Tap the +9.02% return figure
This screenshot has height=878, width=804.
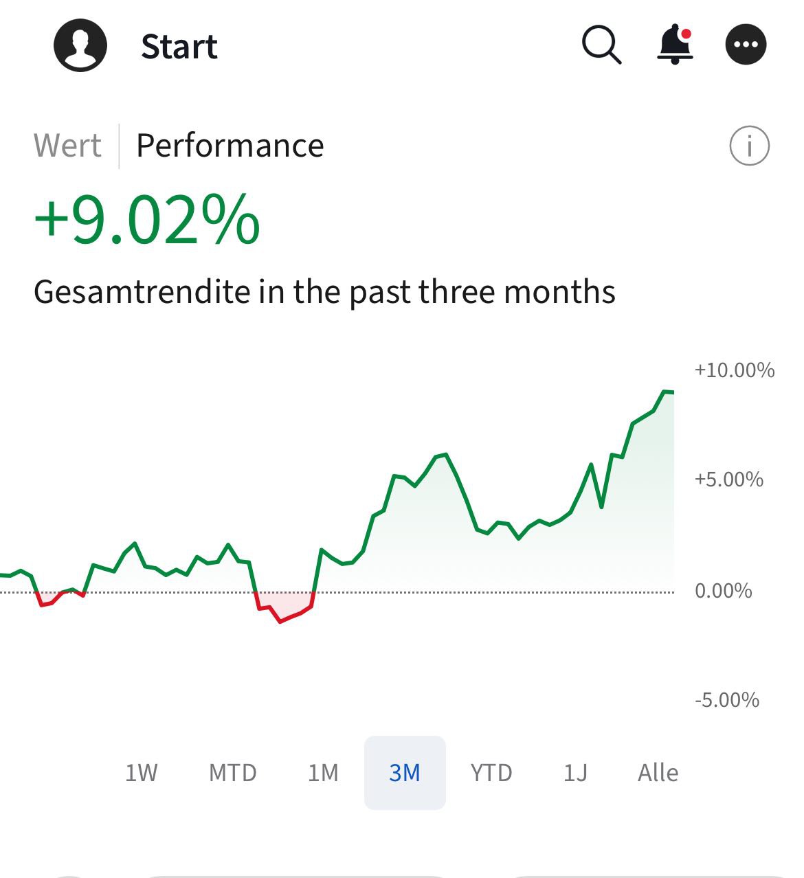147,220
